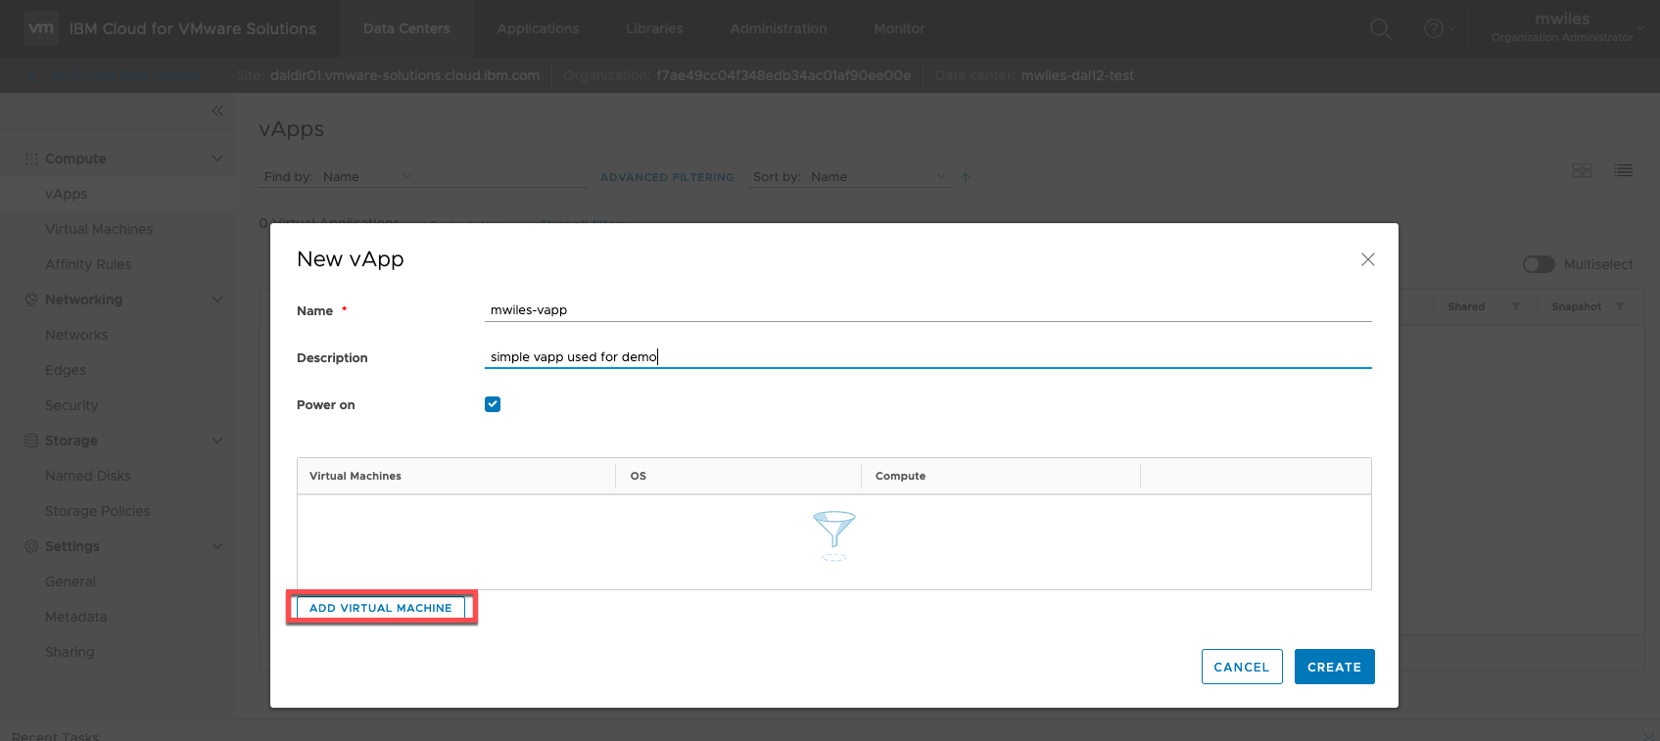Click the Snapshot column filter icon
Image resolution: width=1660 pixels, height=741 pixels.
point(1620,306)
